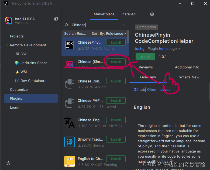This screenshot has height=170, width=210.
Task: Collapse the Remote Development section
Action: click(x=7, y=45)
